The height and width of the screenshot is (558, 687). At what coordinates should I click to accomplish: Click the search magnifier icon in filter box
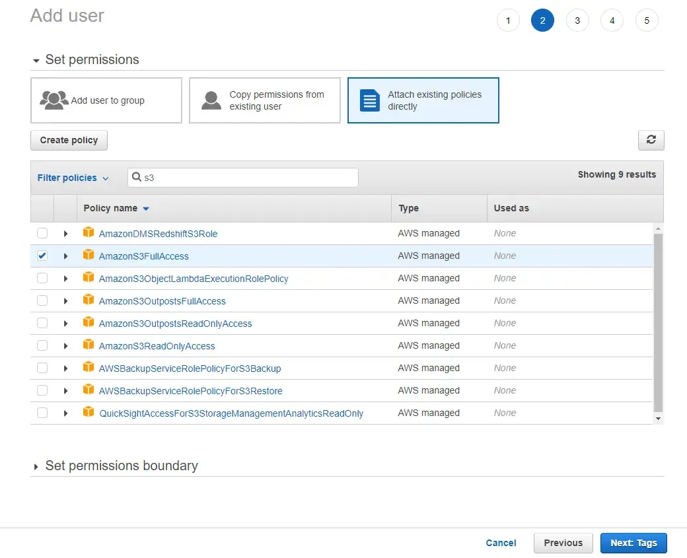click(x=137, y=177)
